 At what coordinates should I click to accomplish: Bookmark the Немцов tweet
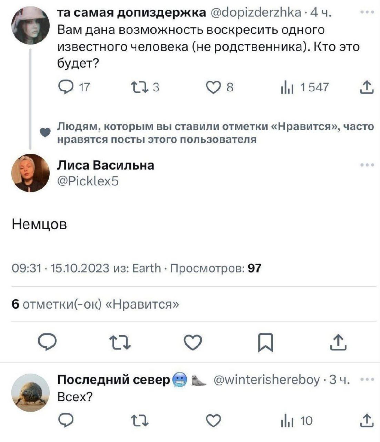pyautogui.click(x=266, y=342)
